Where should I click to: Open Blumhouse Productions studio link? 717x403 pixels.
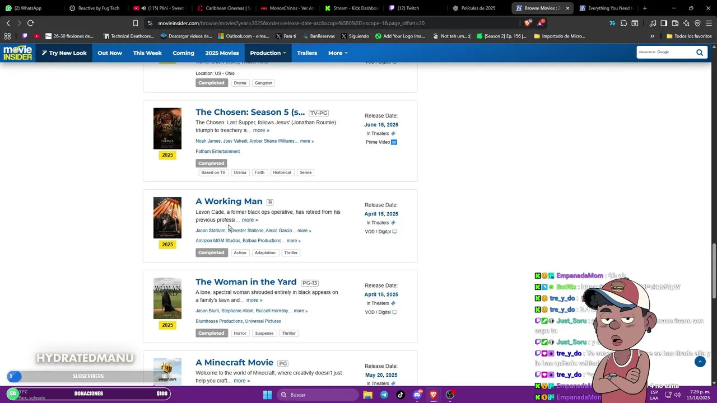(219, 321)
